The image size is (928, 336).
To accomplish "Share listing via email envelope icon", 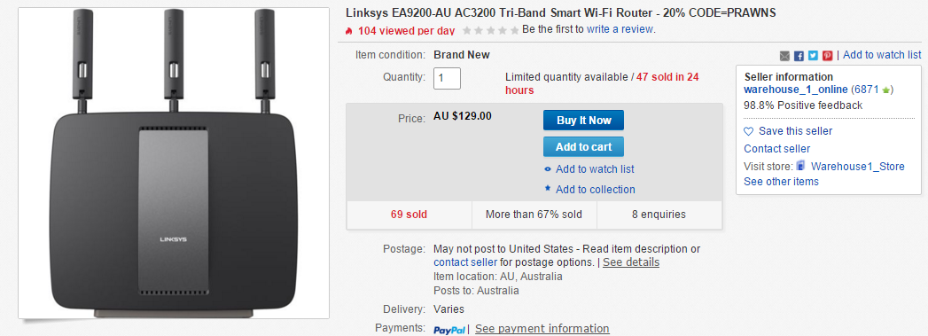I will click(784, 56).
